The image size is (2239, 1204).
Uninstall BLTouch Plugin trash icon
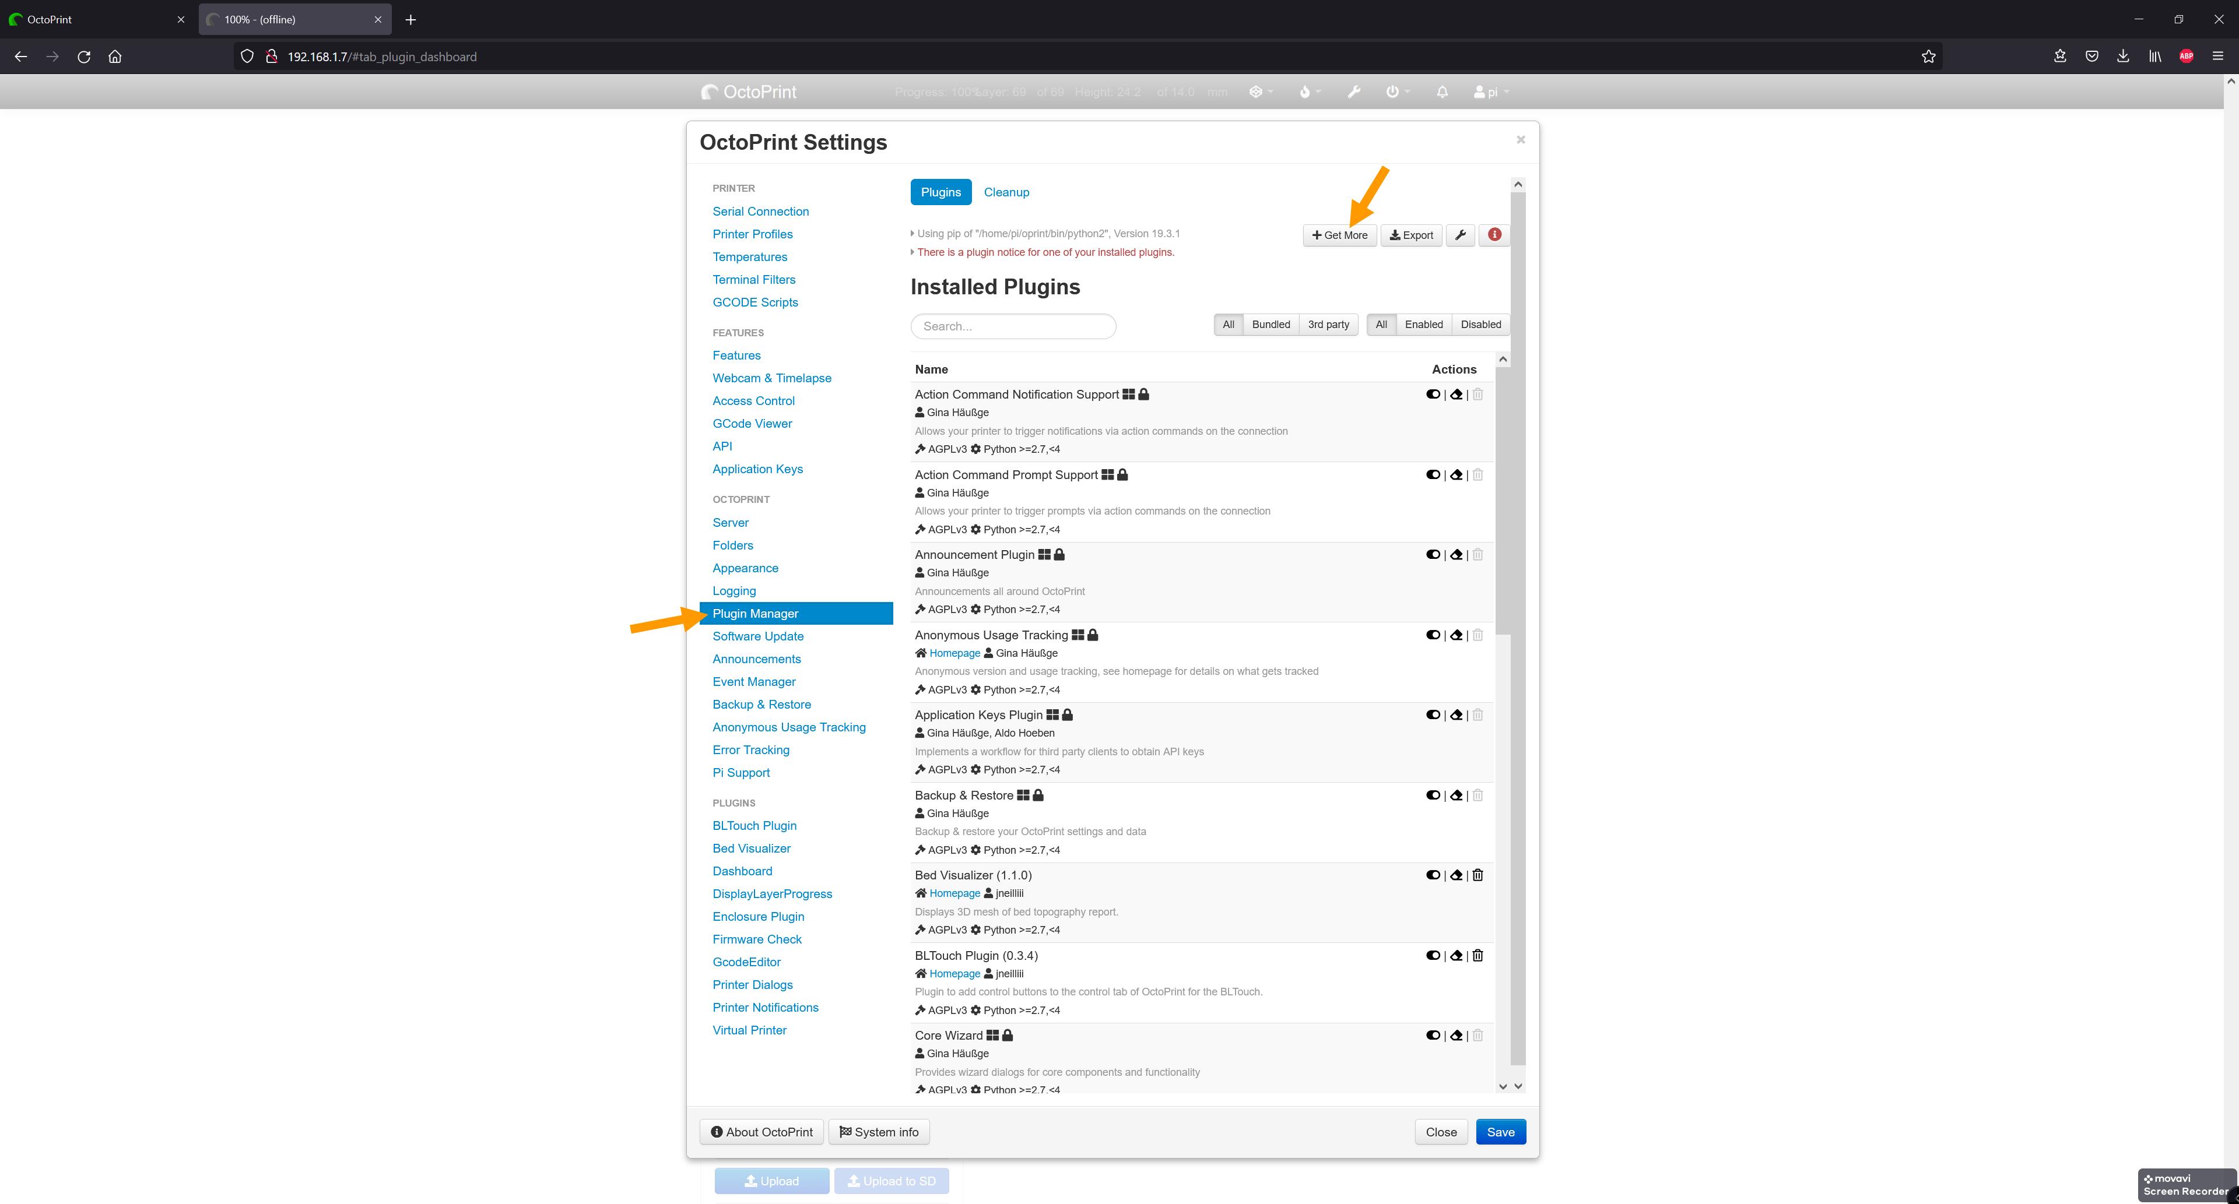coord(1478,956)
